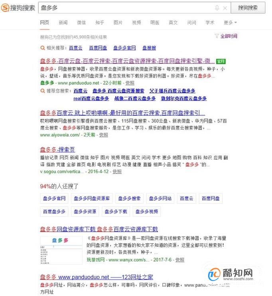This screenshot has width=272, height=296.
Task: Click the result count text 45,900条相关结果
Action: click(x=90, y=37)
